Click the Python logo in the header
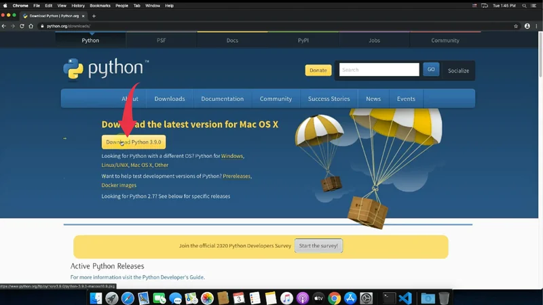The height and width of the screenshot is (305, 543). click(105, 68)
